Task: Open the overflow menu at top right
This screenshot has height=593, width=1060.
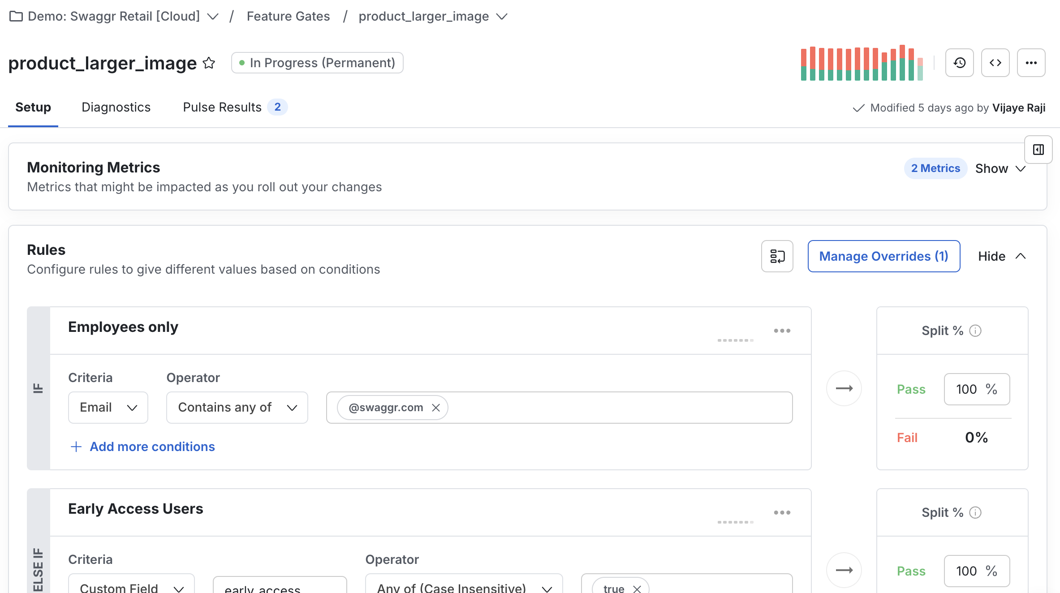Action: coord(1031,63)
